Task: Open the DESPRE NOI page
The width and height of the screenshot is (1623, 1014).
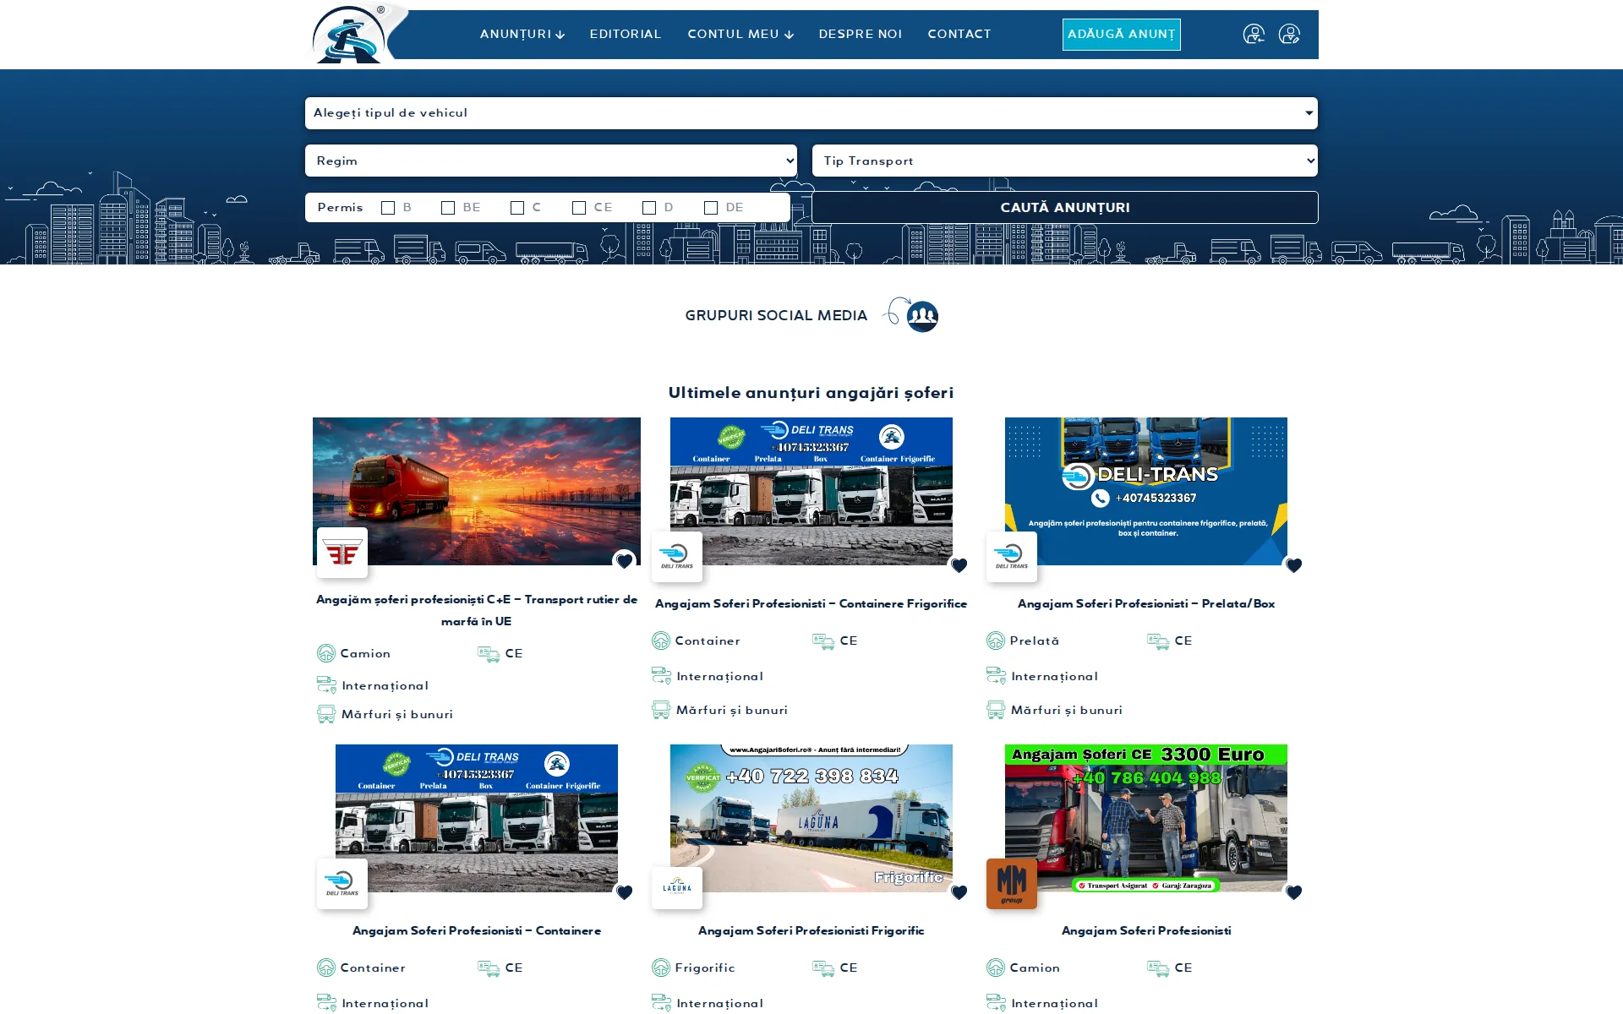Action: 861,35
